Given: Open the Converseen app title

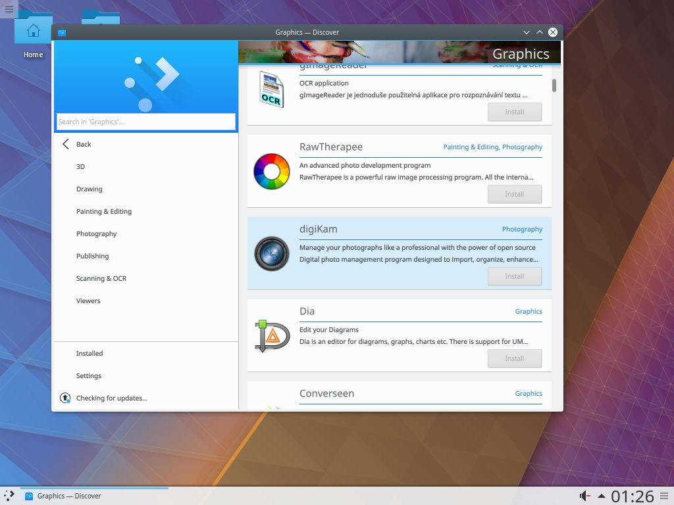Looking at the screenshot, I should tap(326, 393).
